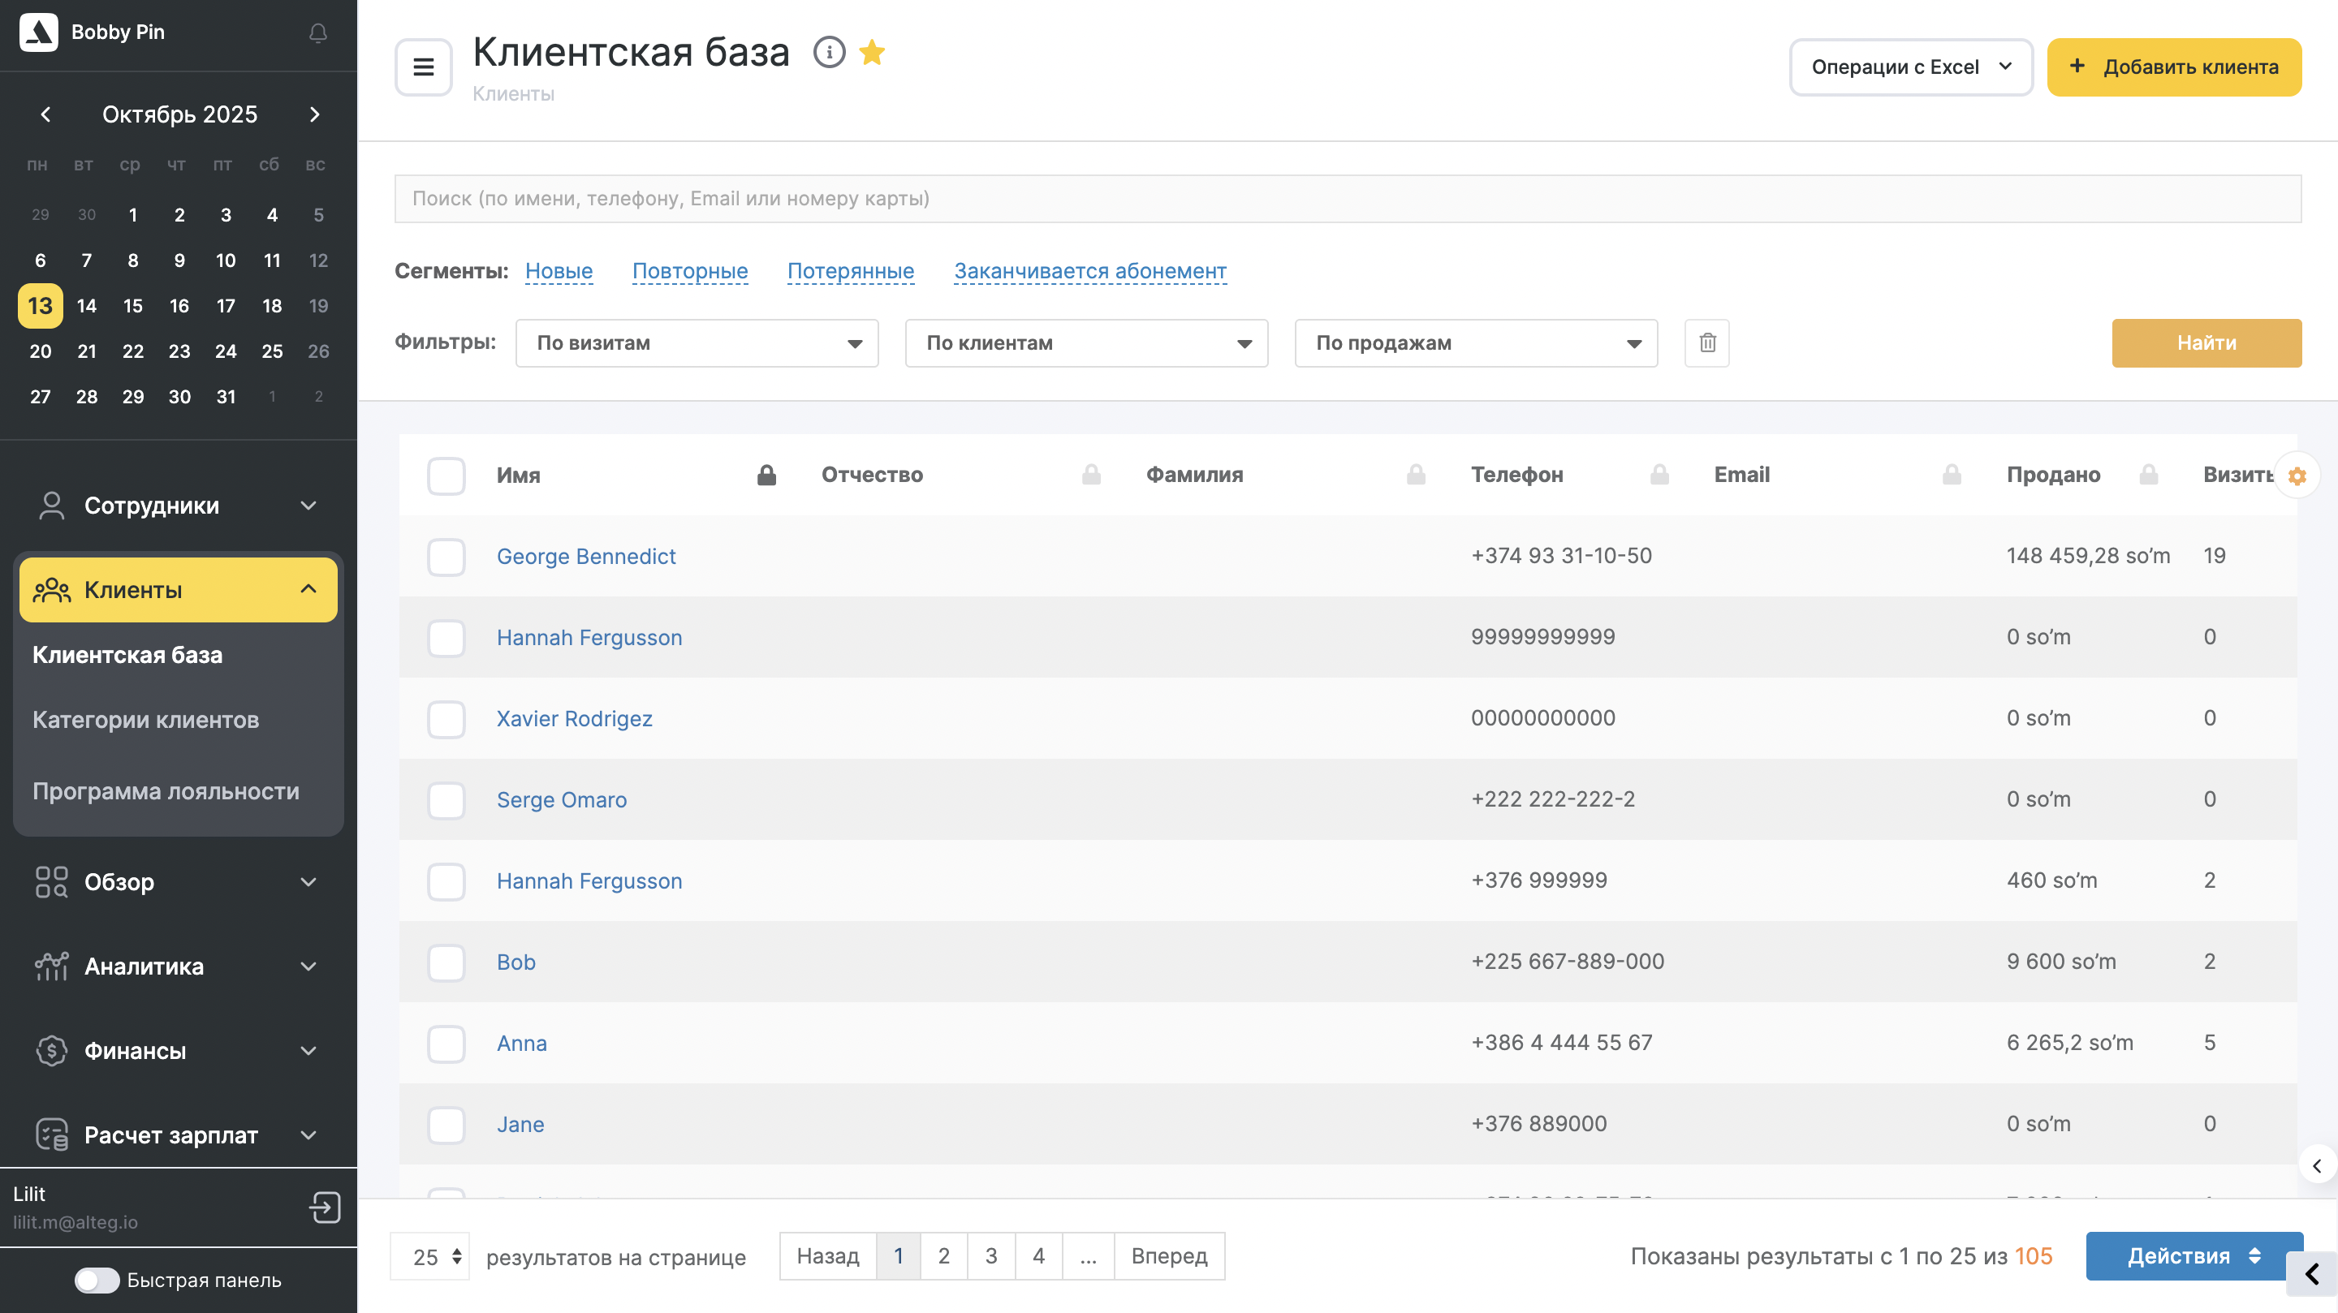Open the По визитам filter dropdown

pyautogui.click(x=697, y=343)
